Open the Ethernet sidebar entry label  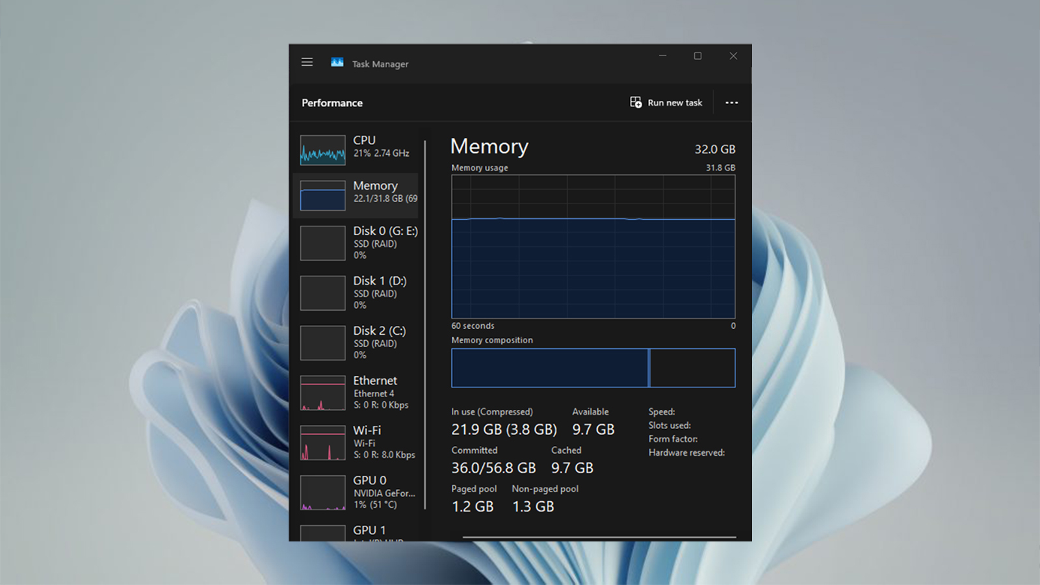(x=375, y=381)
